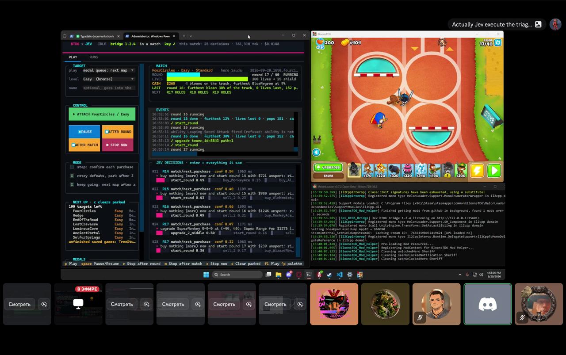Image resolution: width=566 pixels, height=355 pixels.
Task: Click the Windows Start button
Action: (206, 275)
